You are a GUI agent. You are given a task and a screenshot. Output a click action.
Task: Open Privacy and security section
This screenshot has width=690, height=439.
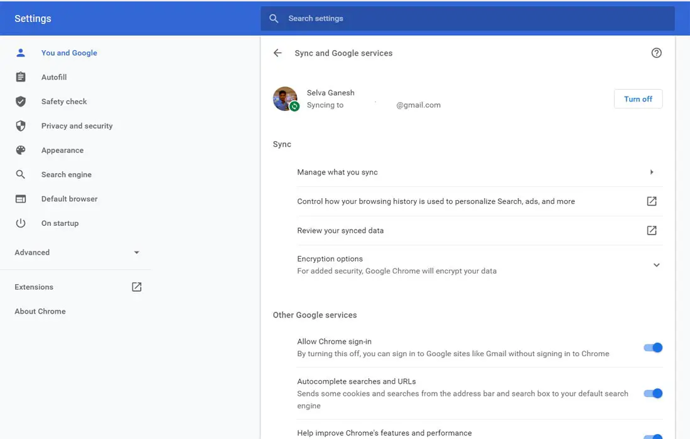(77, 126)
